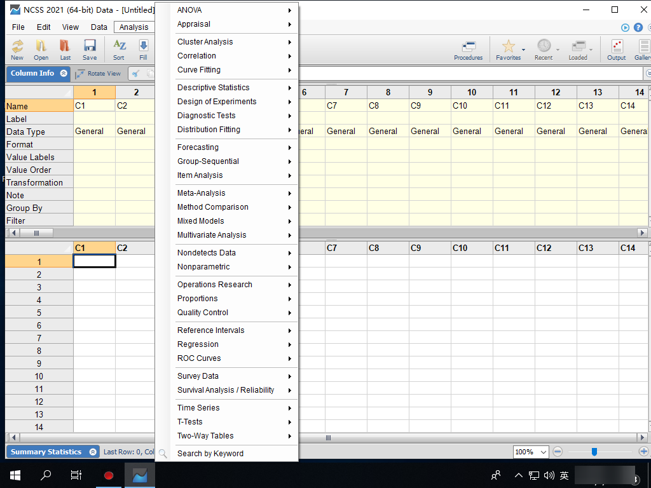Open Task View on the taskbar
The height and width of the screenshot is (488, 651).
[76, 475]
